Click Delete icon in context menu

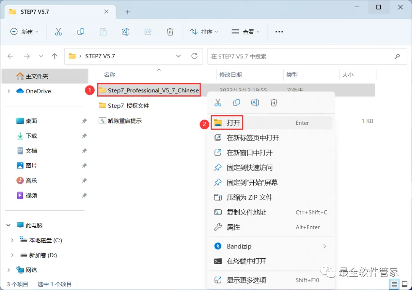click(274, 103)
